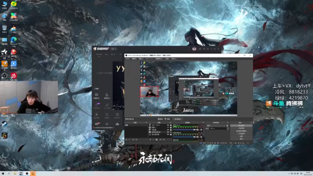The width and height of the screenshot is (313, 176).
Task: Open the Edit menu in OBS
Action: [134, 59]
